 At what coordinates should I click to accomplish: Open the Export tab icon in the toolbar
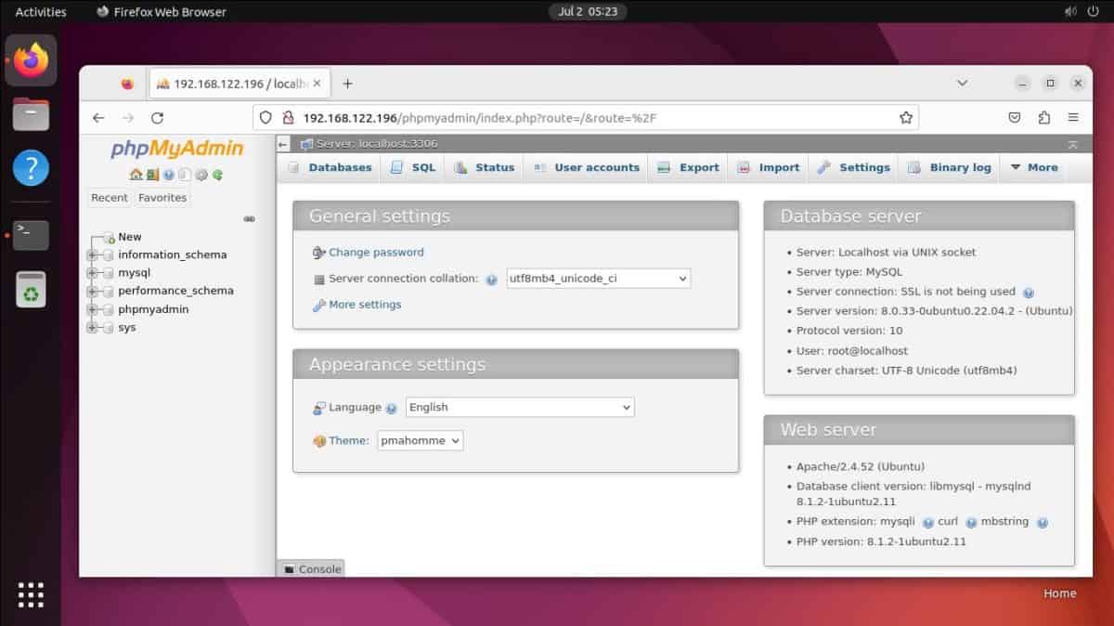coord(664,167)
